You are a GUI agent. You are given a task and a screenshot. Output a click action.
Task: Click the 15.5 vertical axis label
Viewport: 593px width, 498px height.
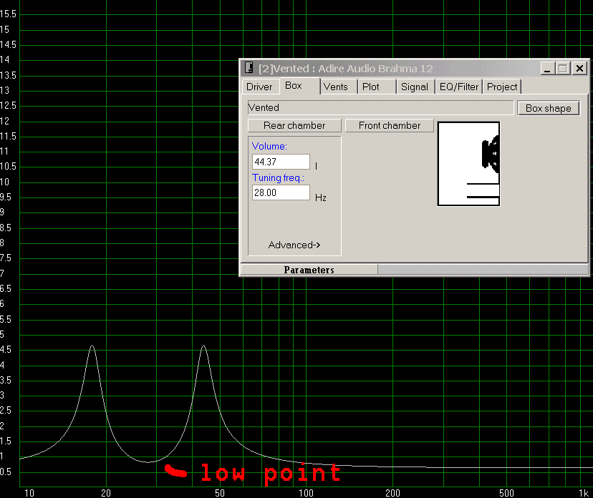coord(8,14)
